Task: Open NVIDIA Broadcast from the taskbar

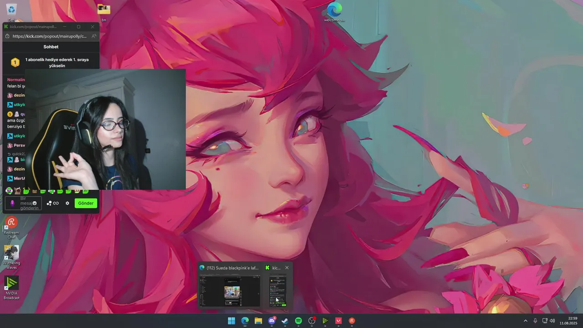Action: point(325,321)
